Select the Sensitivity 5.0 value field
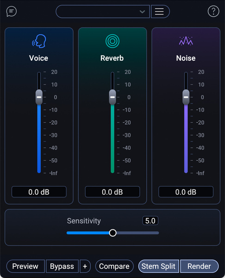 [150, 221]
